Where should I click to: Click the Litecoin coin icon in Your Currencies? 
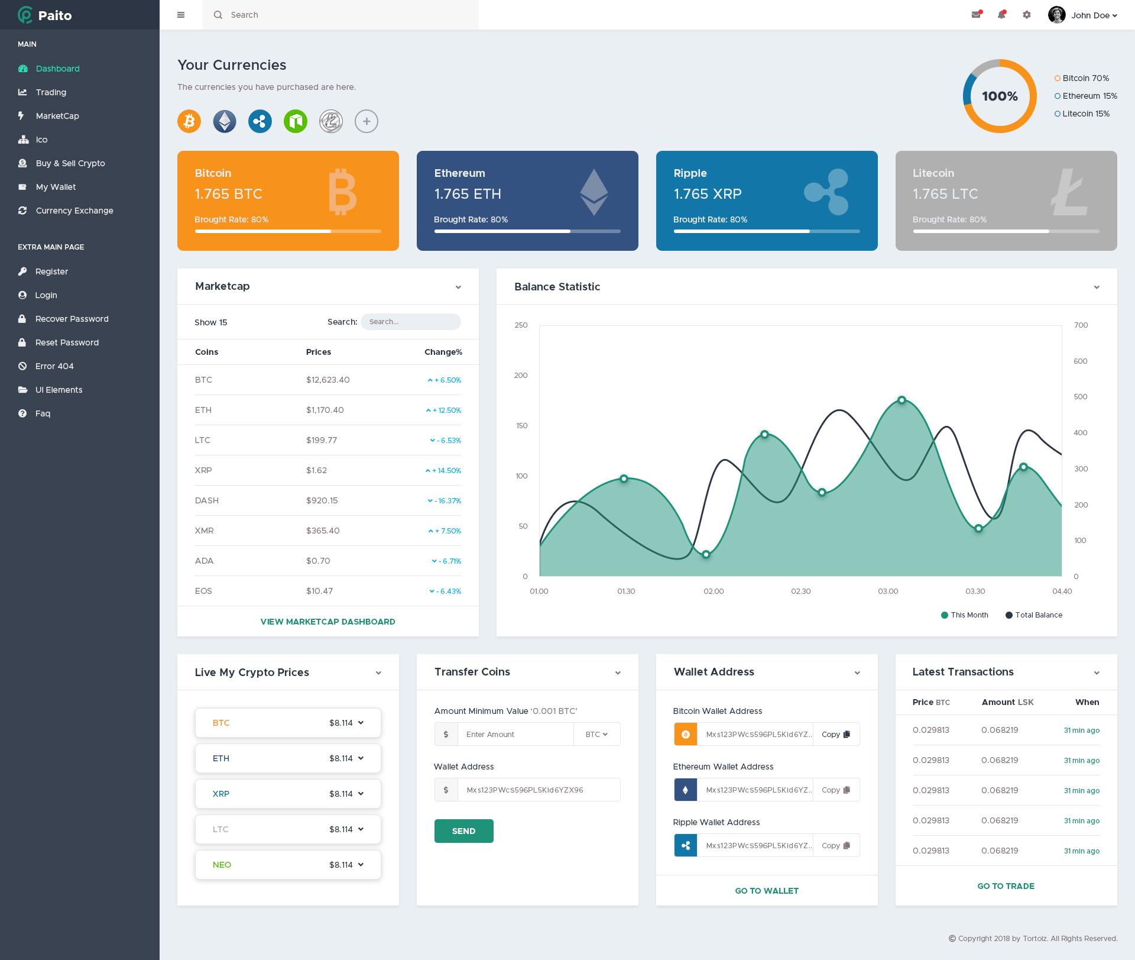pos(331,121)
